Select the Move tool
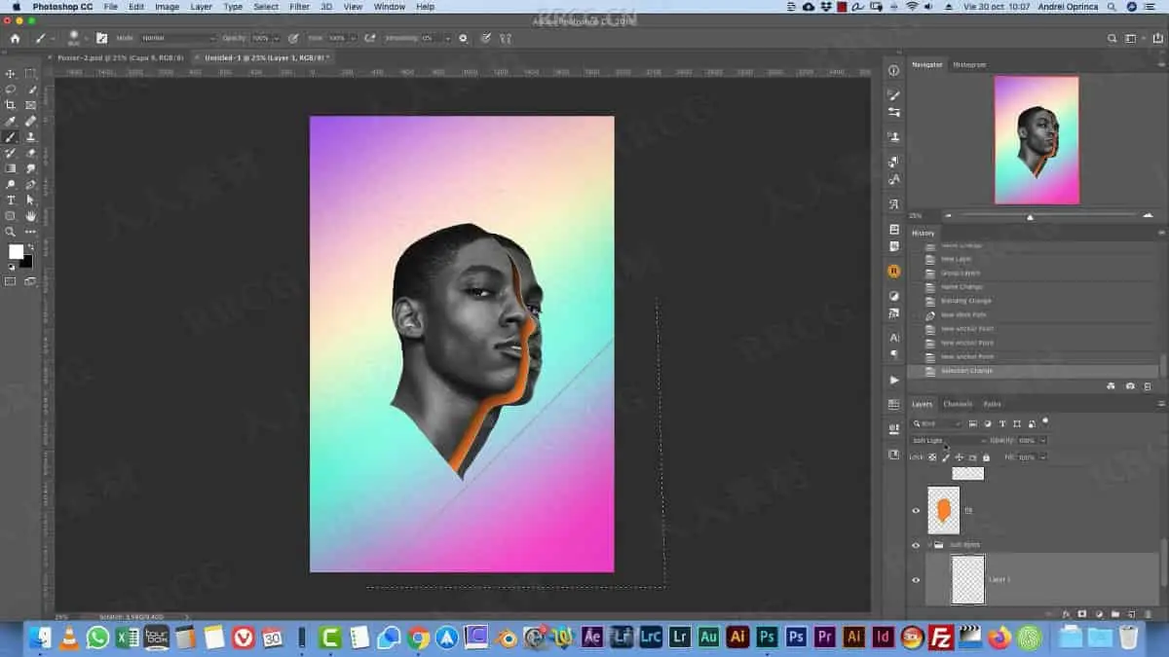The width and height of the screenshot is (1169, 657). point(11,74)
